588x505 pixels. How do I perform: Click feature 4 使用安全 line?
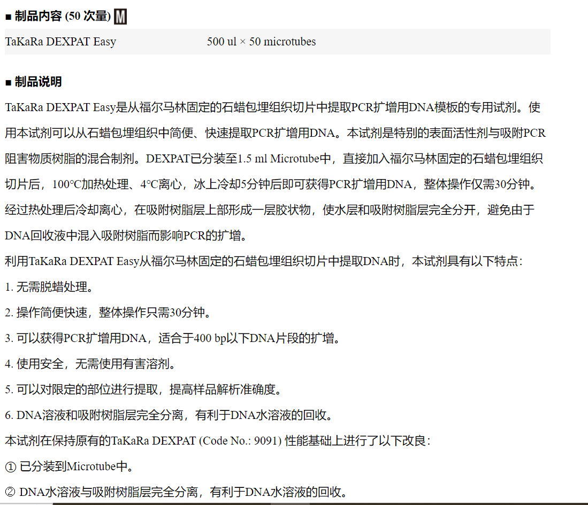point(90,364)
